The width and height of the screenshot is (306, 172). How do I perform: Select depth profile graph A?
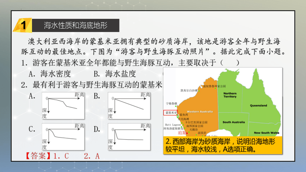click(x=63, y=106)
